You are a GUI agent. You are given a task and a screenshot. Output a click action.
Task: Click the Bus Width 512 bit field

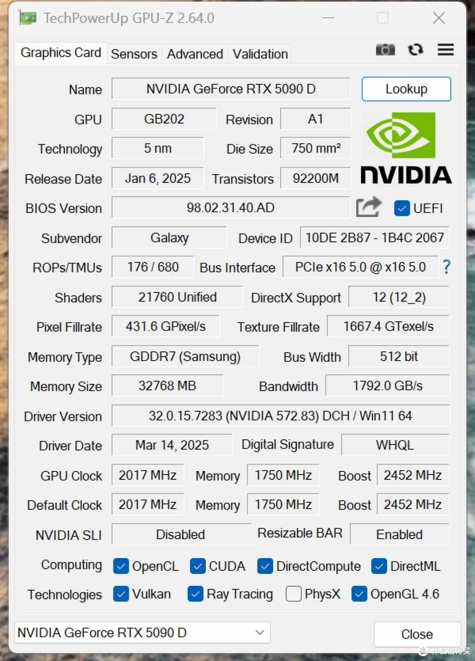click(x=399, y=356)
